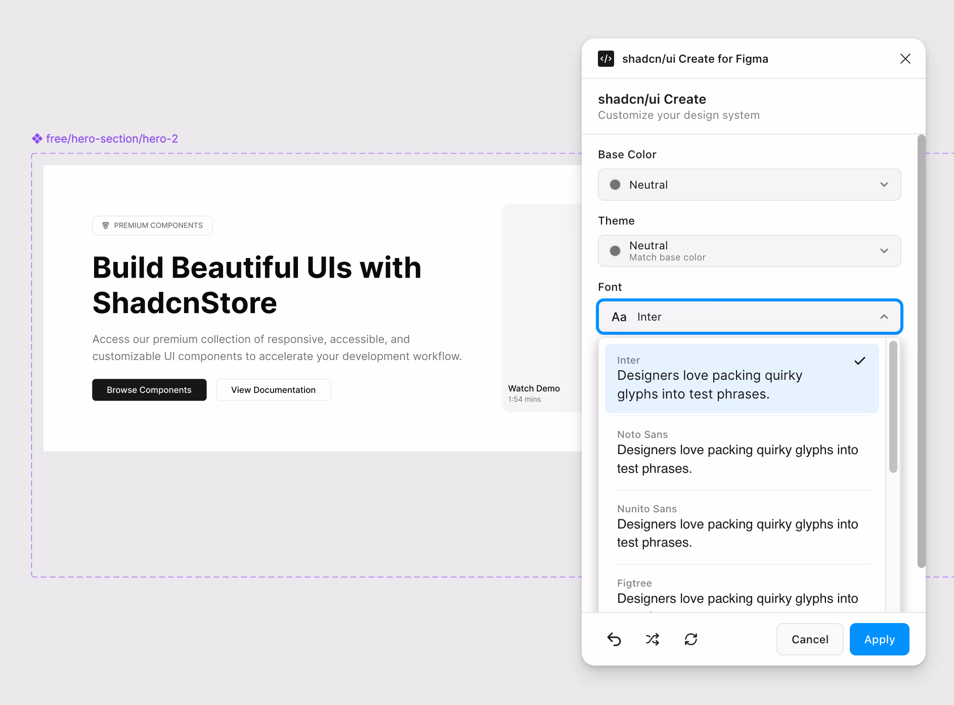Collapse the Font dropdown showing Inter
The height and width of the screenshot is (705, 954).
coord(750,317)
